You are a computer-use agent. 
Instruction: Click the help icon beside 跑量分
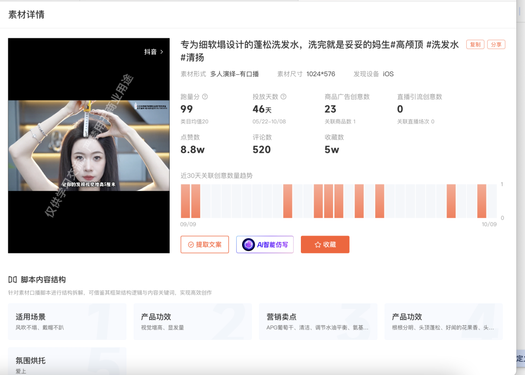click(205, 97)
